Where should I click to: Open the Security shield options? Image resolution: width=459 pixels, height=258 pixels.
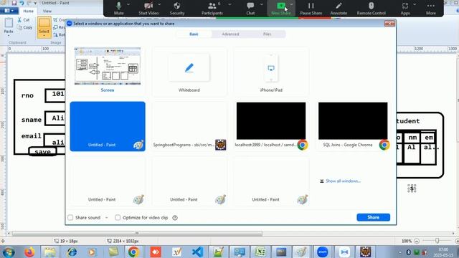click(177, 8)
